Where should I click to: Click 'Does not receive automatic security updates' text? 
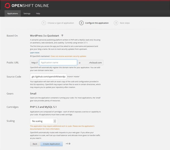tap(69, 56)
